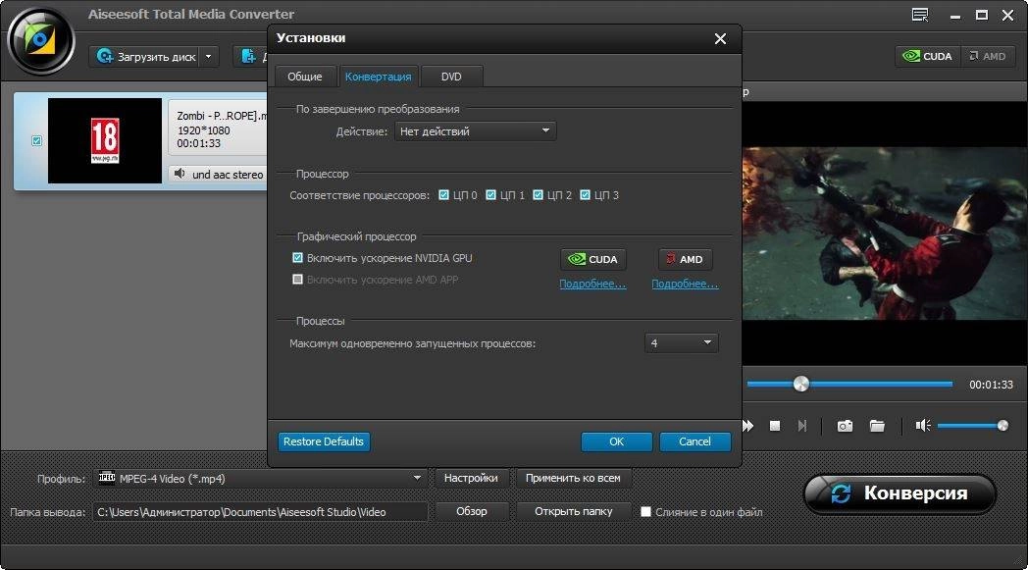Click the next frame playback icon
The width and height of the screenshot is (1028, 570).
[x=801, y=426]
